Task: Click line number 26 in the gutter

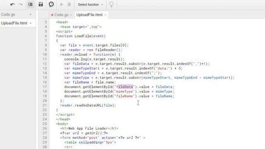Action: pyautogui.click(x=45, y=128)
